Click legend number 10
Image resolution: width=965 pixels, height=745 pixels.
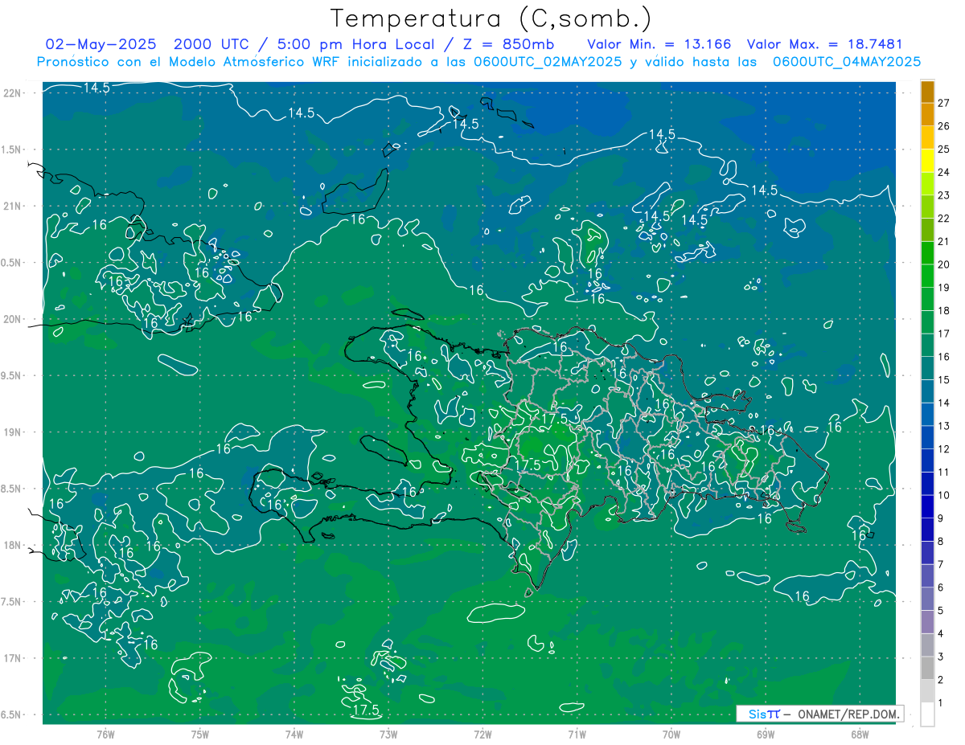[x=943, y=495]
